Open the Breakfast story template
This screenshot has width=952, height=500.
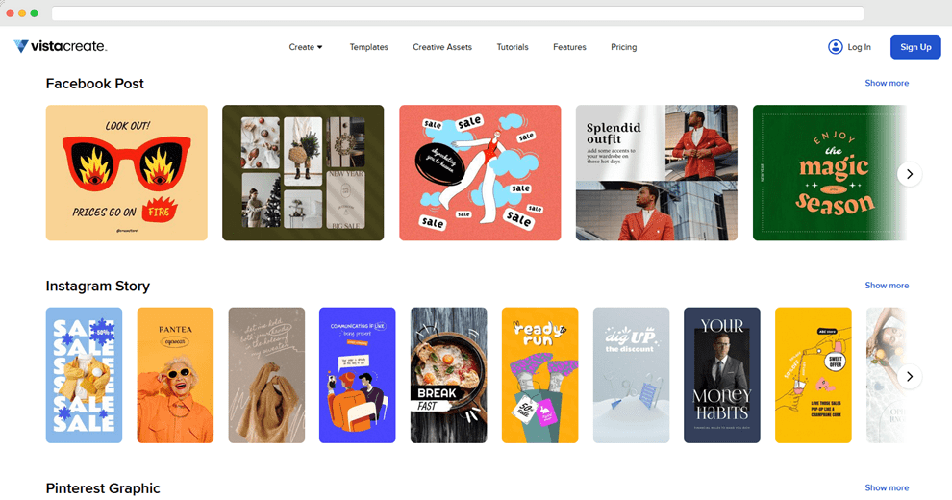tap(449, 375)
